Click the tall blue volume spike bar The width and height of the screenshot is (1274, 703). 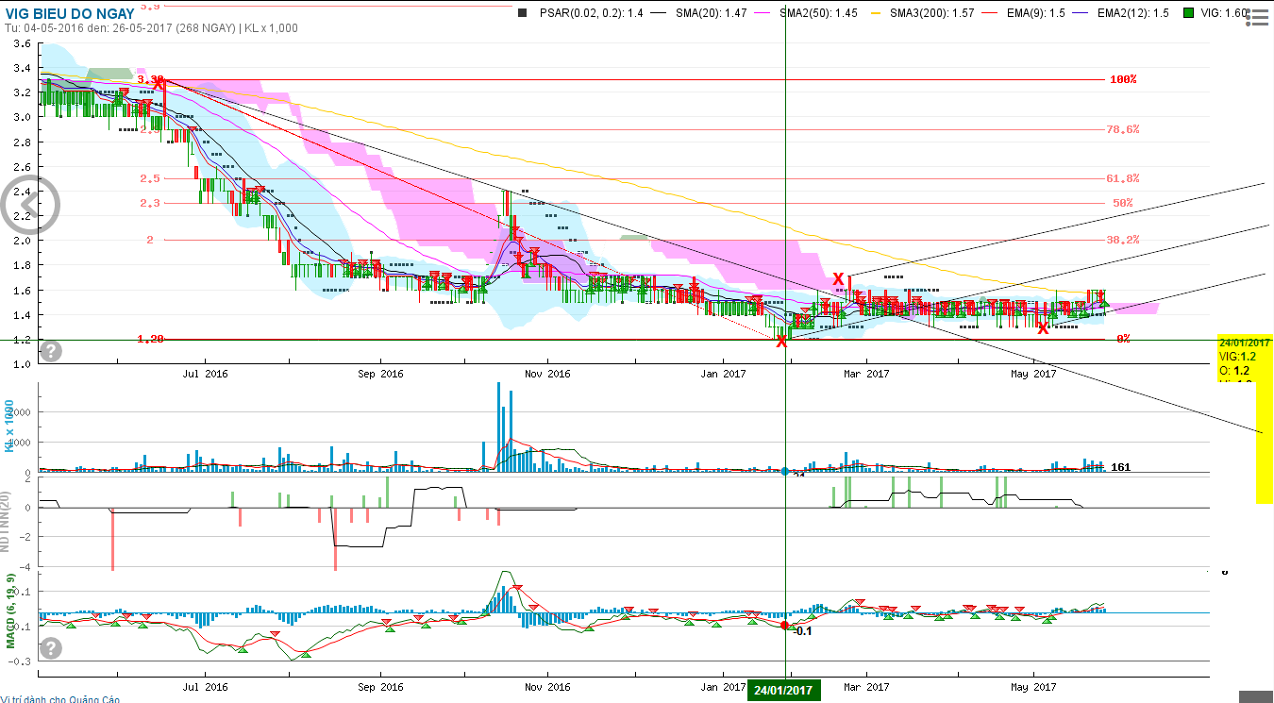[x=498, y=427]
